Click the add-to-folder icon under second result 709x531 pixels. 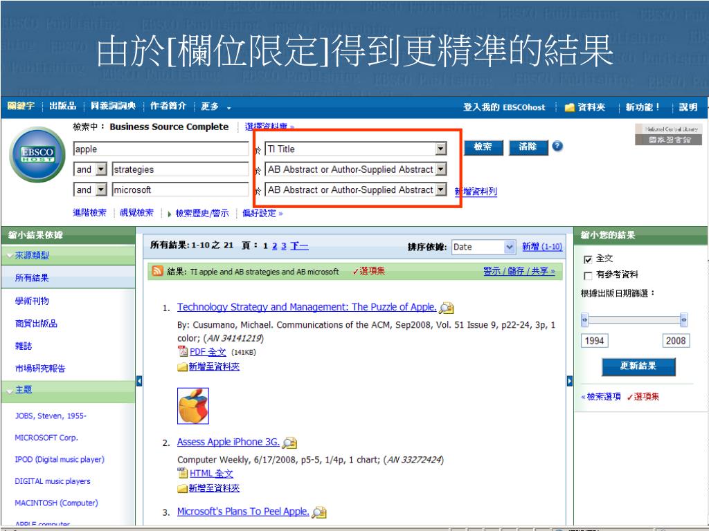183,488
